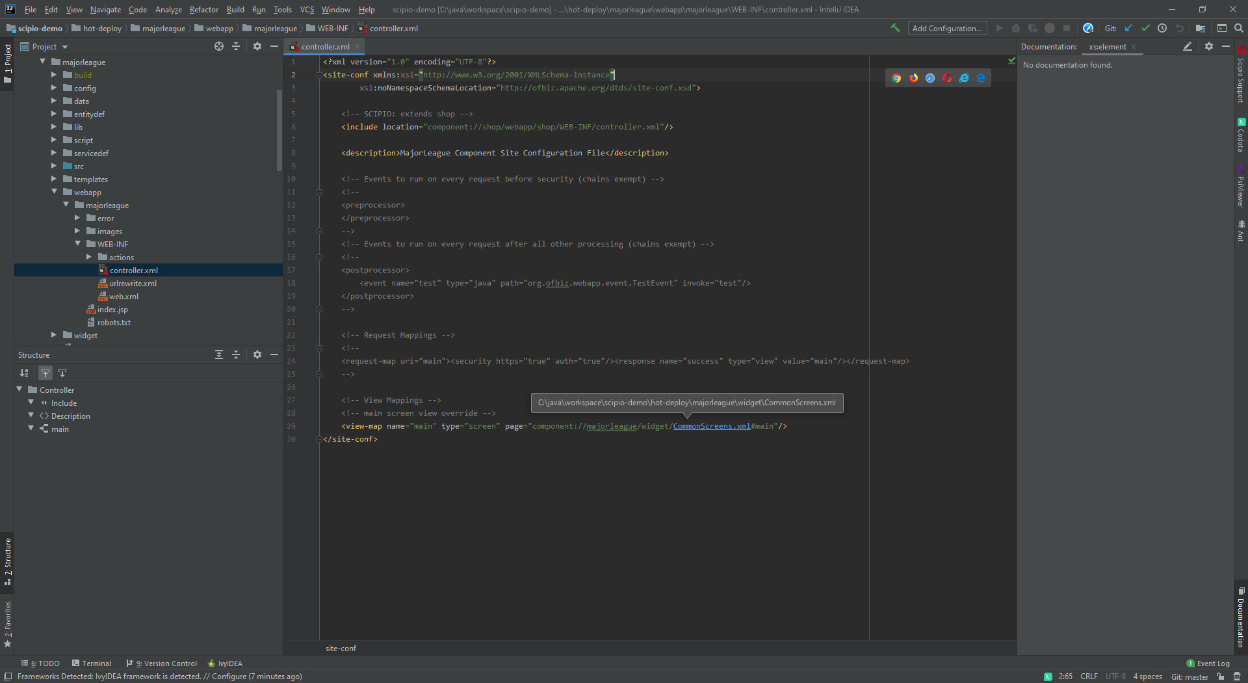Toggle Autoscroll from Source in Structure
1248x683 pixels.
(x=62, y=373)
